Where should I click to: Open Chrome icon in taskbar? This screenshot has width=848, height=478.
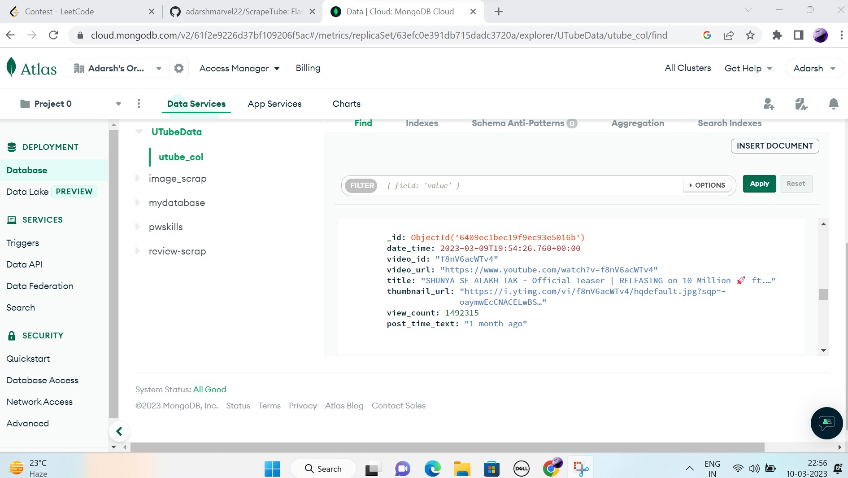(x=552, y=468)
